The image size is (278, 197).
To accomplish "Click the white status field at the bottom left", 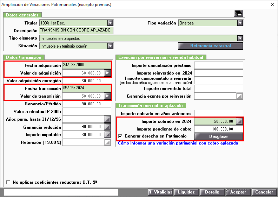I will tap(61, 192).
